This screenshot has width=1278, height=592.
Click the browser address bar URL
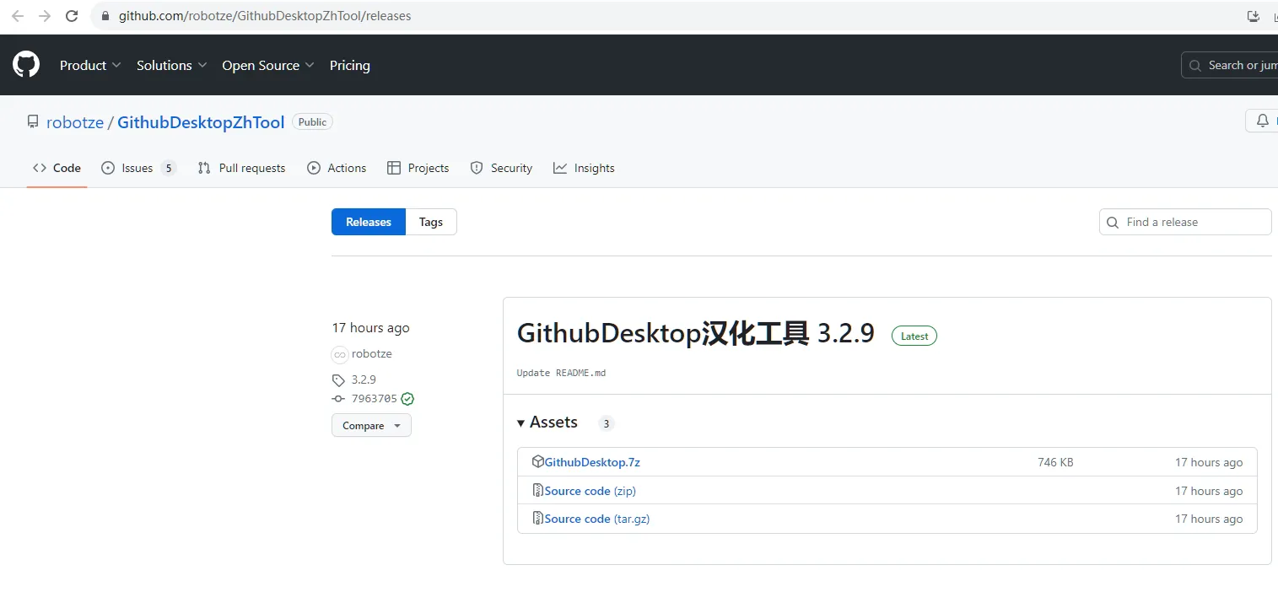(265, 16)
